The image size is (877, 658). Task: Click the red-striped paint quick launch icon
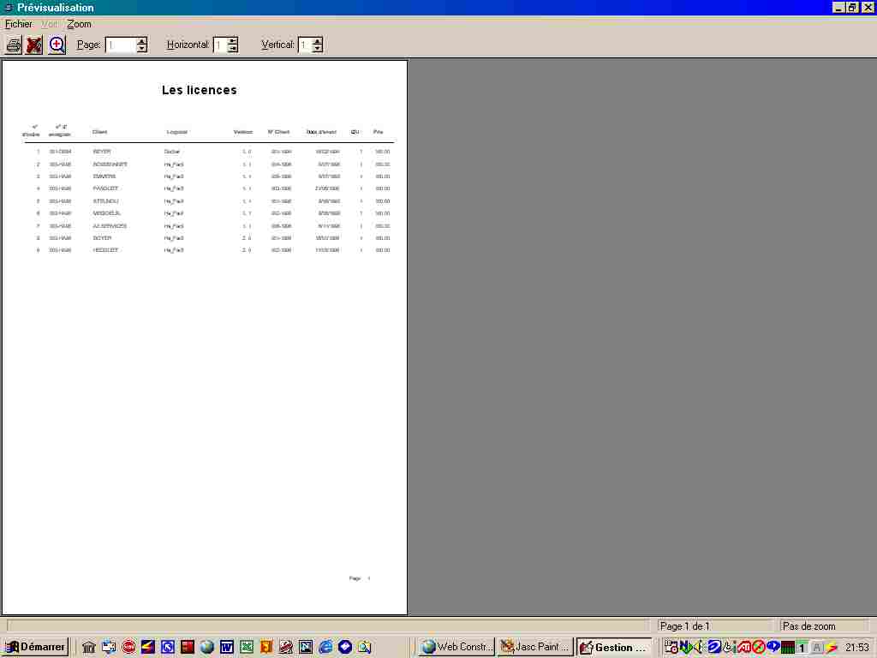coord(286,648)
